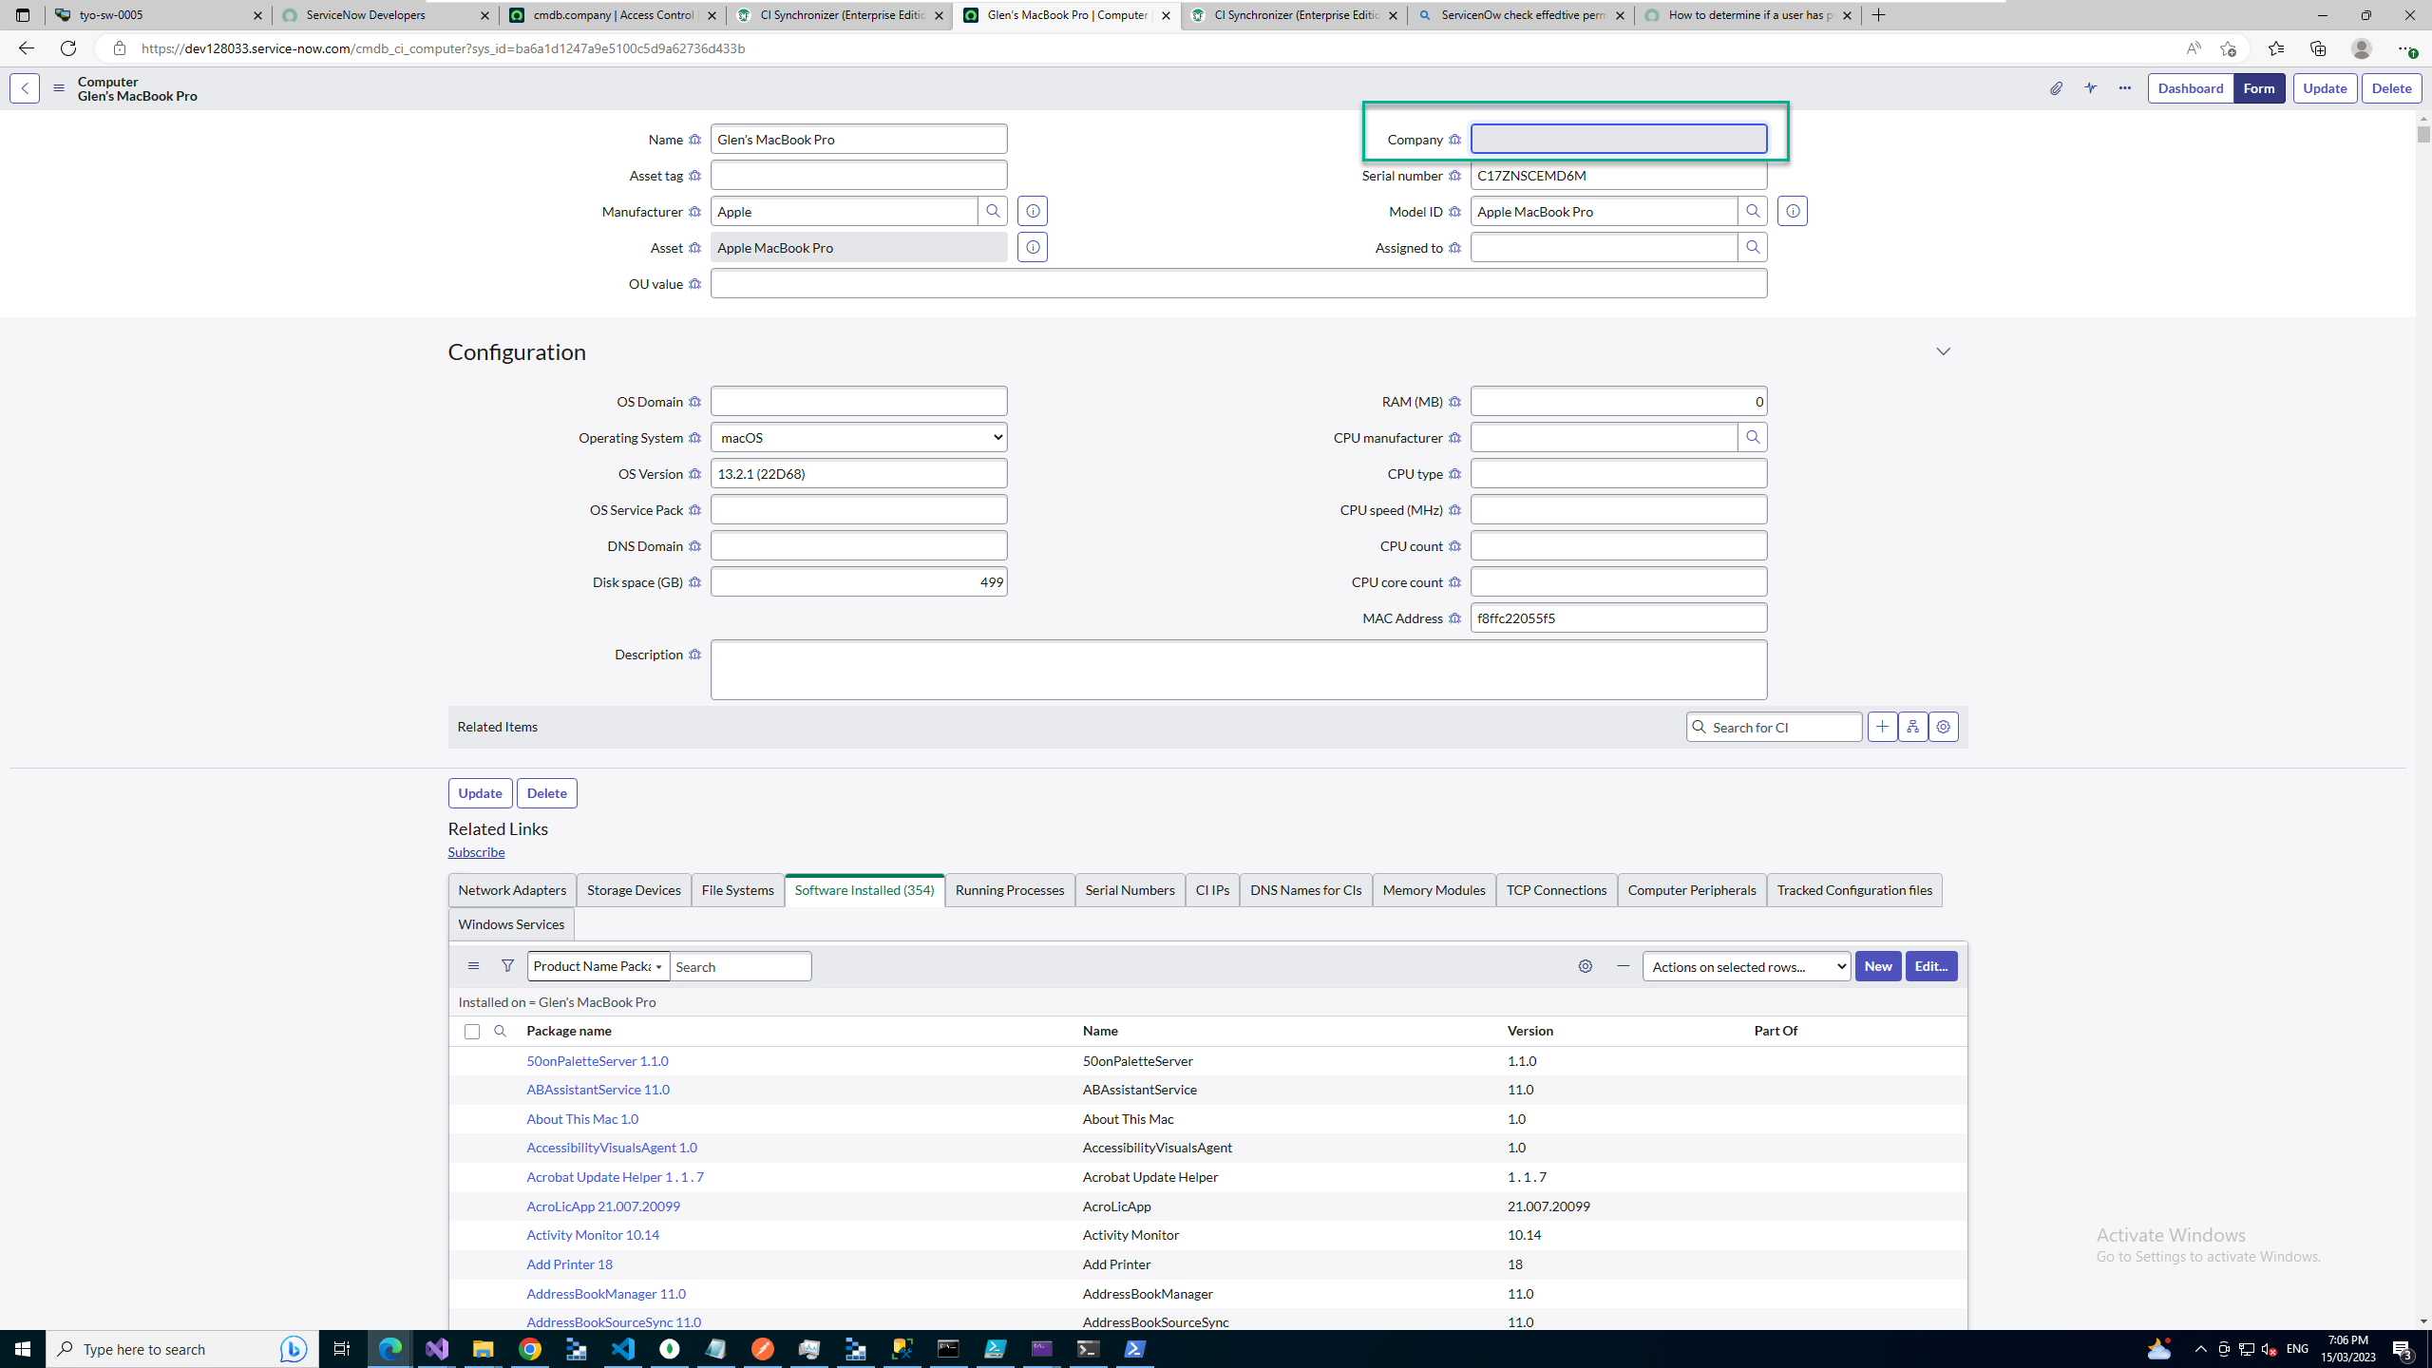Add a CI relationship with plus icon
The image size is (2432, 1368).
point(1882,727)
